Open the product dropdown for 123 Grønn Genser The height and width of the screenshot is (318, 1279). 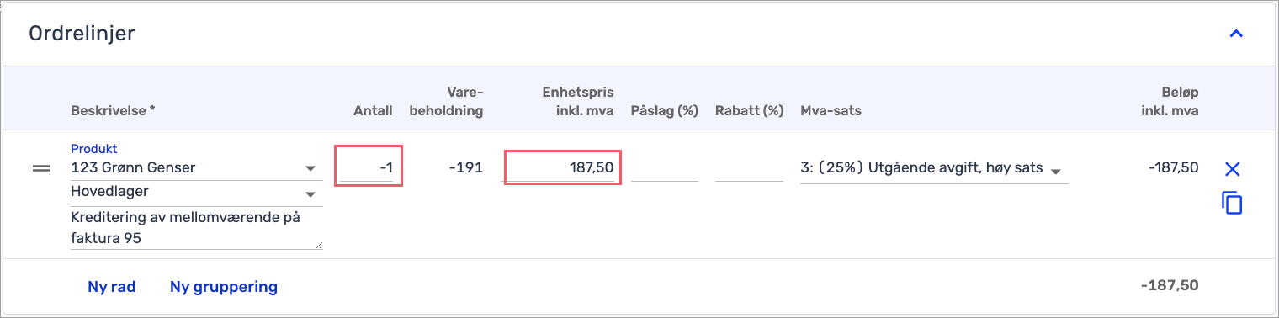point(310,168)
